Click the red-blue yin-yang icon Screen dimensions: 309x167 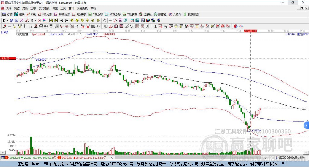click(236, 27)
